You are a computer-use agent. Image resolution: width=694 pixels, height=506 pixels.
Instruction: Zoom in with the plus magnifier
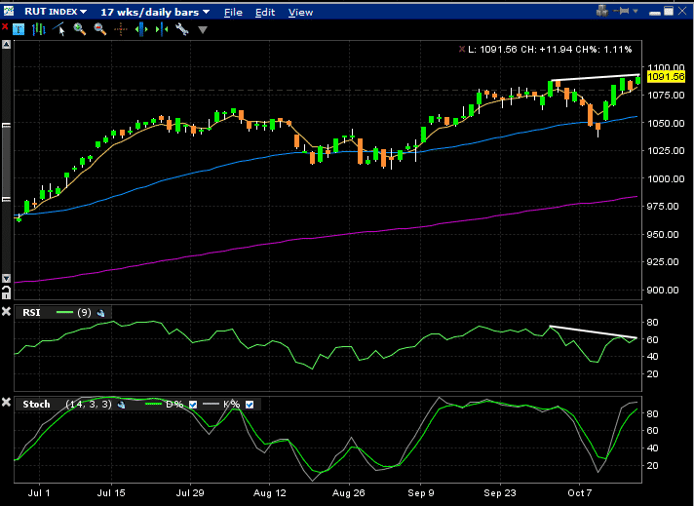coord(79,29)
